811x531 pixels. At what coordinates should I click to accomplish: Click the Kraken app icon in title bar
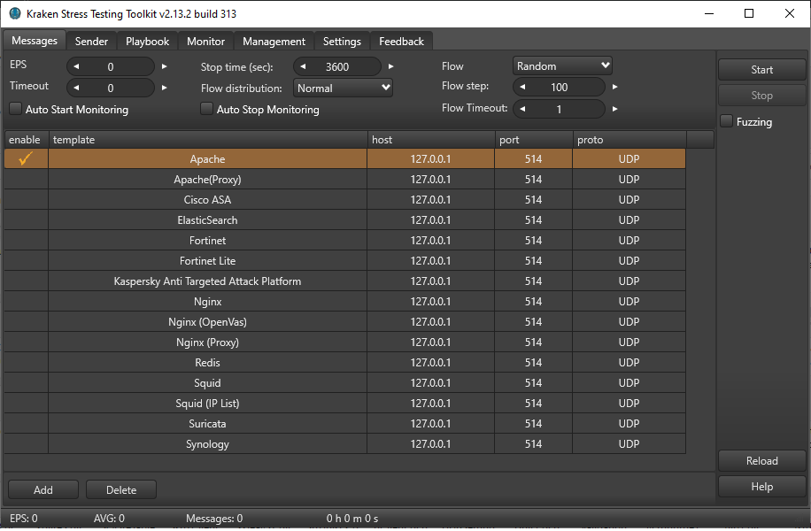coord(14,13)
